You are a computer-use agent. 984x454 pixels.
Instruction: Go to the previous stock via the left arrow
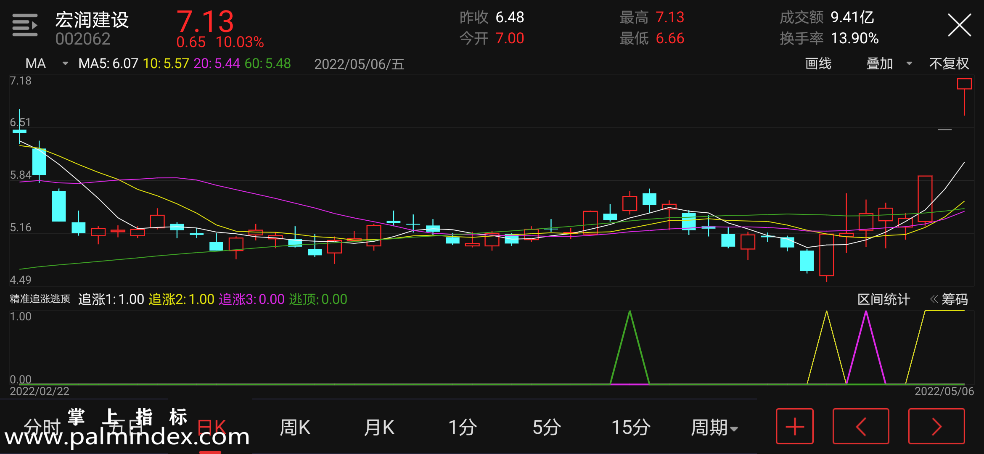click(x=861, y=426)
